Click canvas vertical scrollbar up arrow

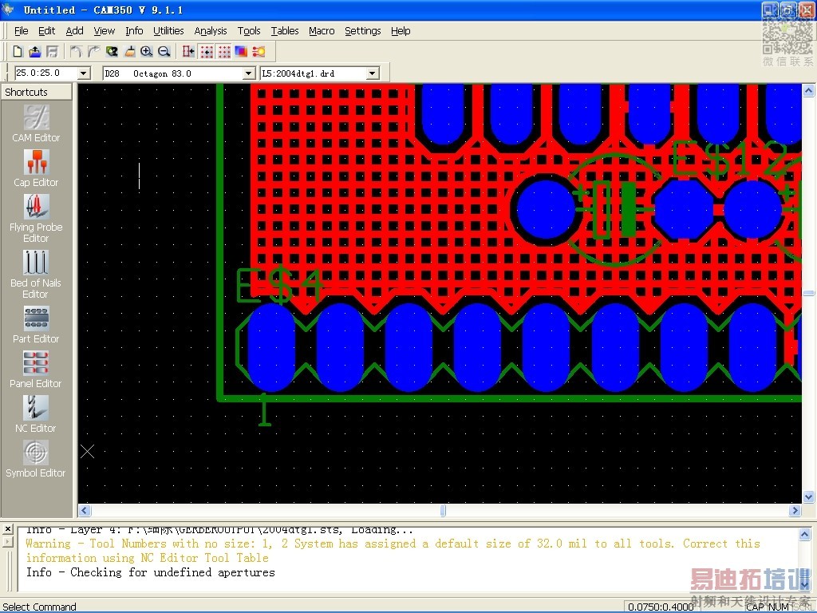pyautogui.click(x=809, y=91)
